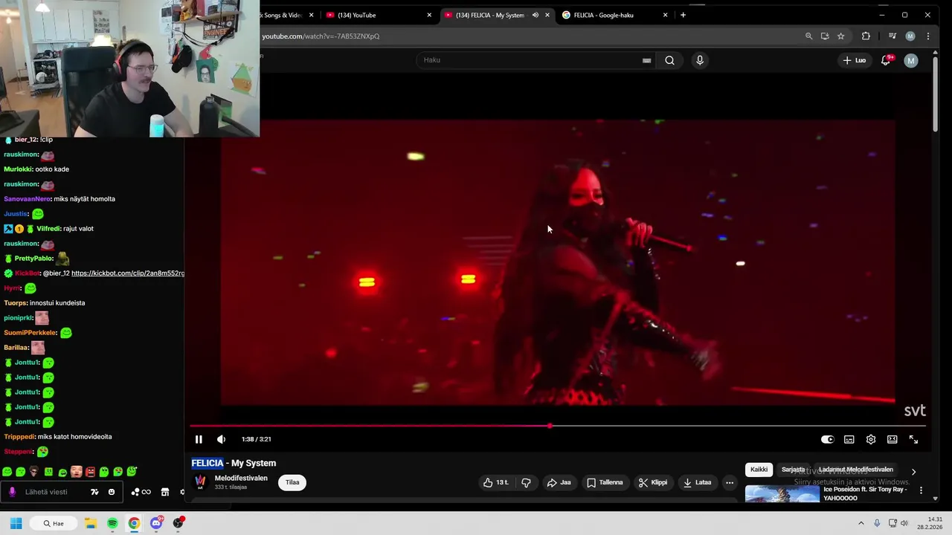Click the Chrome address bar URL

(321, 36)
